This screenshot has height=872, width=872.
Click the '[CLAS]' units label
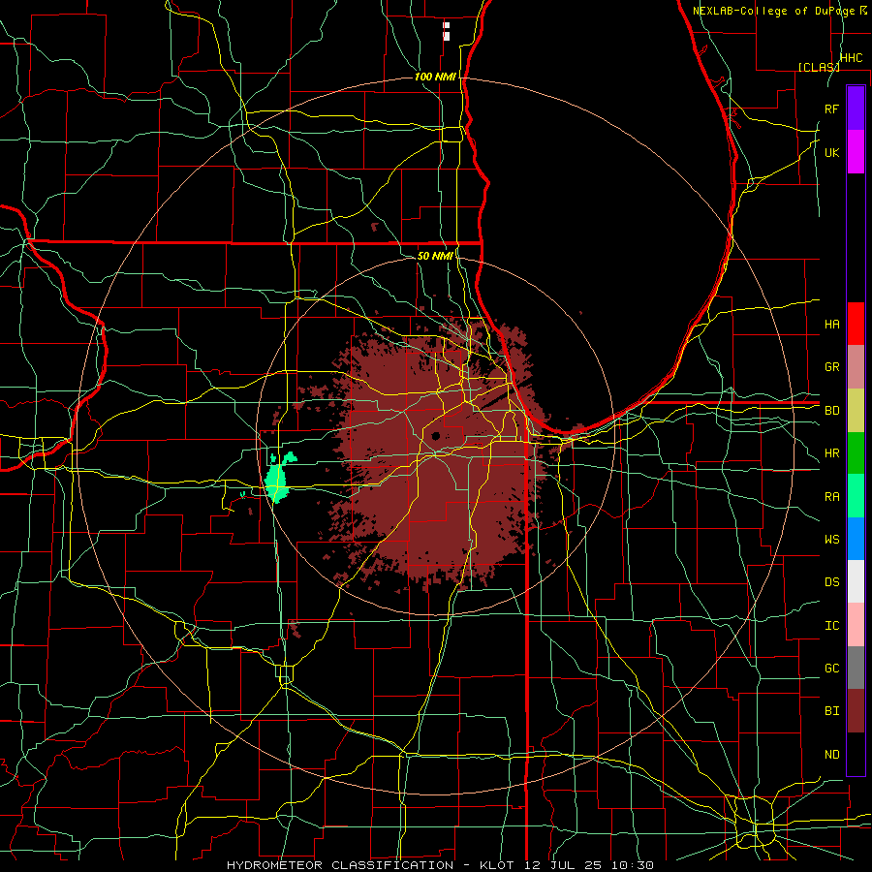[x=819, y=67]
